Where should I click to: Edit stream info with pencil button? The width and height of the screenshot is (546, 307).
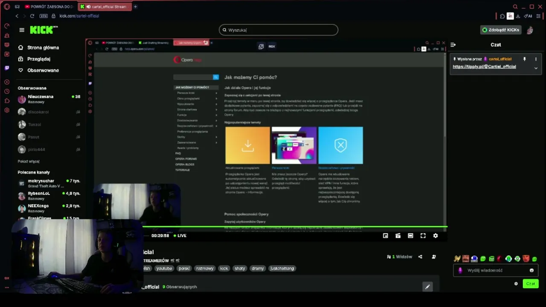point(427,287)
